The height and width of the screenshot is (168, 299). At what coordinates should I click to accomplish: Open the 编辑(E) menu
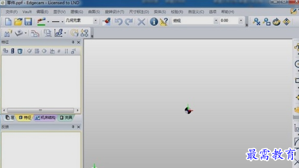coord(42,12)
